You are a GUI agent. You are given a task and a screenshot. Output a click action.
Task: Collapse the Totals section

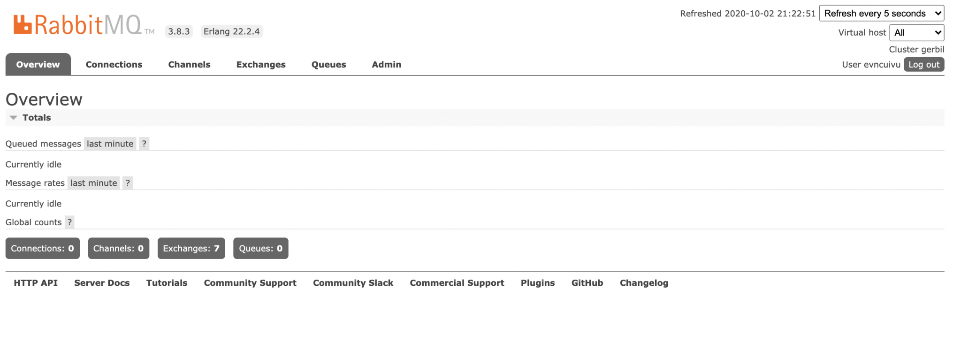pos(36,118)
